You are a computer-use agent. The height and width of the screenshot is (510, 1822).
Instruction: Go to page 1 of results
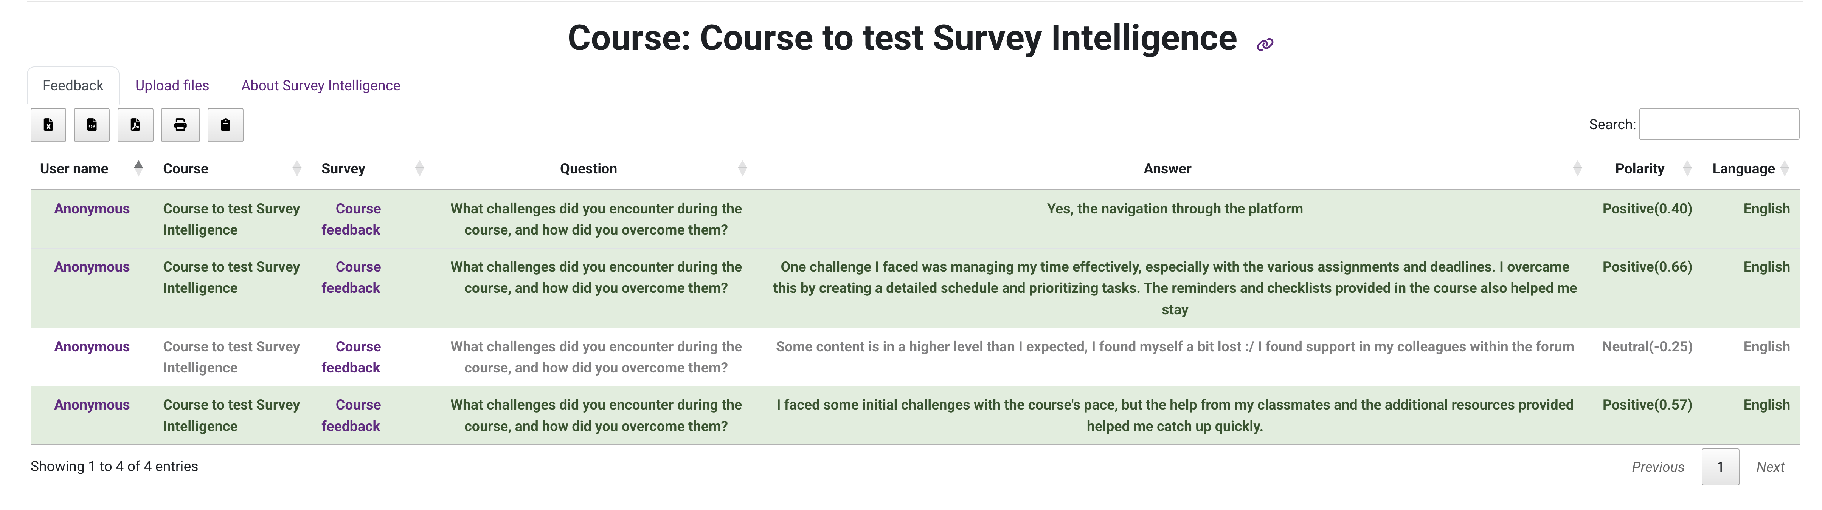coord(1720,467)
